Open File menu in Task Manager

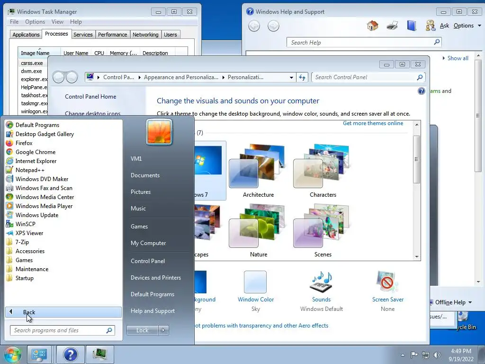14,22
